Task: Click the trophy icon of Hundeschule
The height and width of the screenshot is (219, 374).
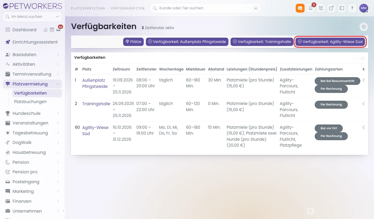Action: tap(8, 113)
